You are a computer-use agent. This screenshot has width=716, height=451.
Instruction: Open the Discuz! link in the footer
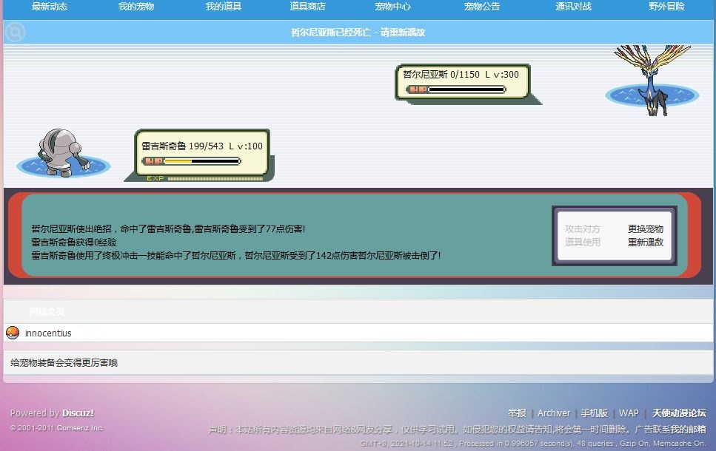[78, 413]
